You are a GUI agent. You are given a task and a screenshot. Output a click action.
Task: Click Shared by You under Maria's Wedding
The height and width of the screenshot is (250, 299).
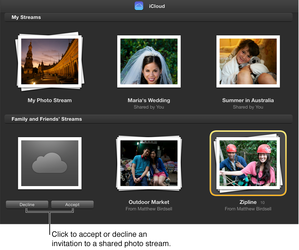pyautogui.click(x=149, y=107)
